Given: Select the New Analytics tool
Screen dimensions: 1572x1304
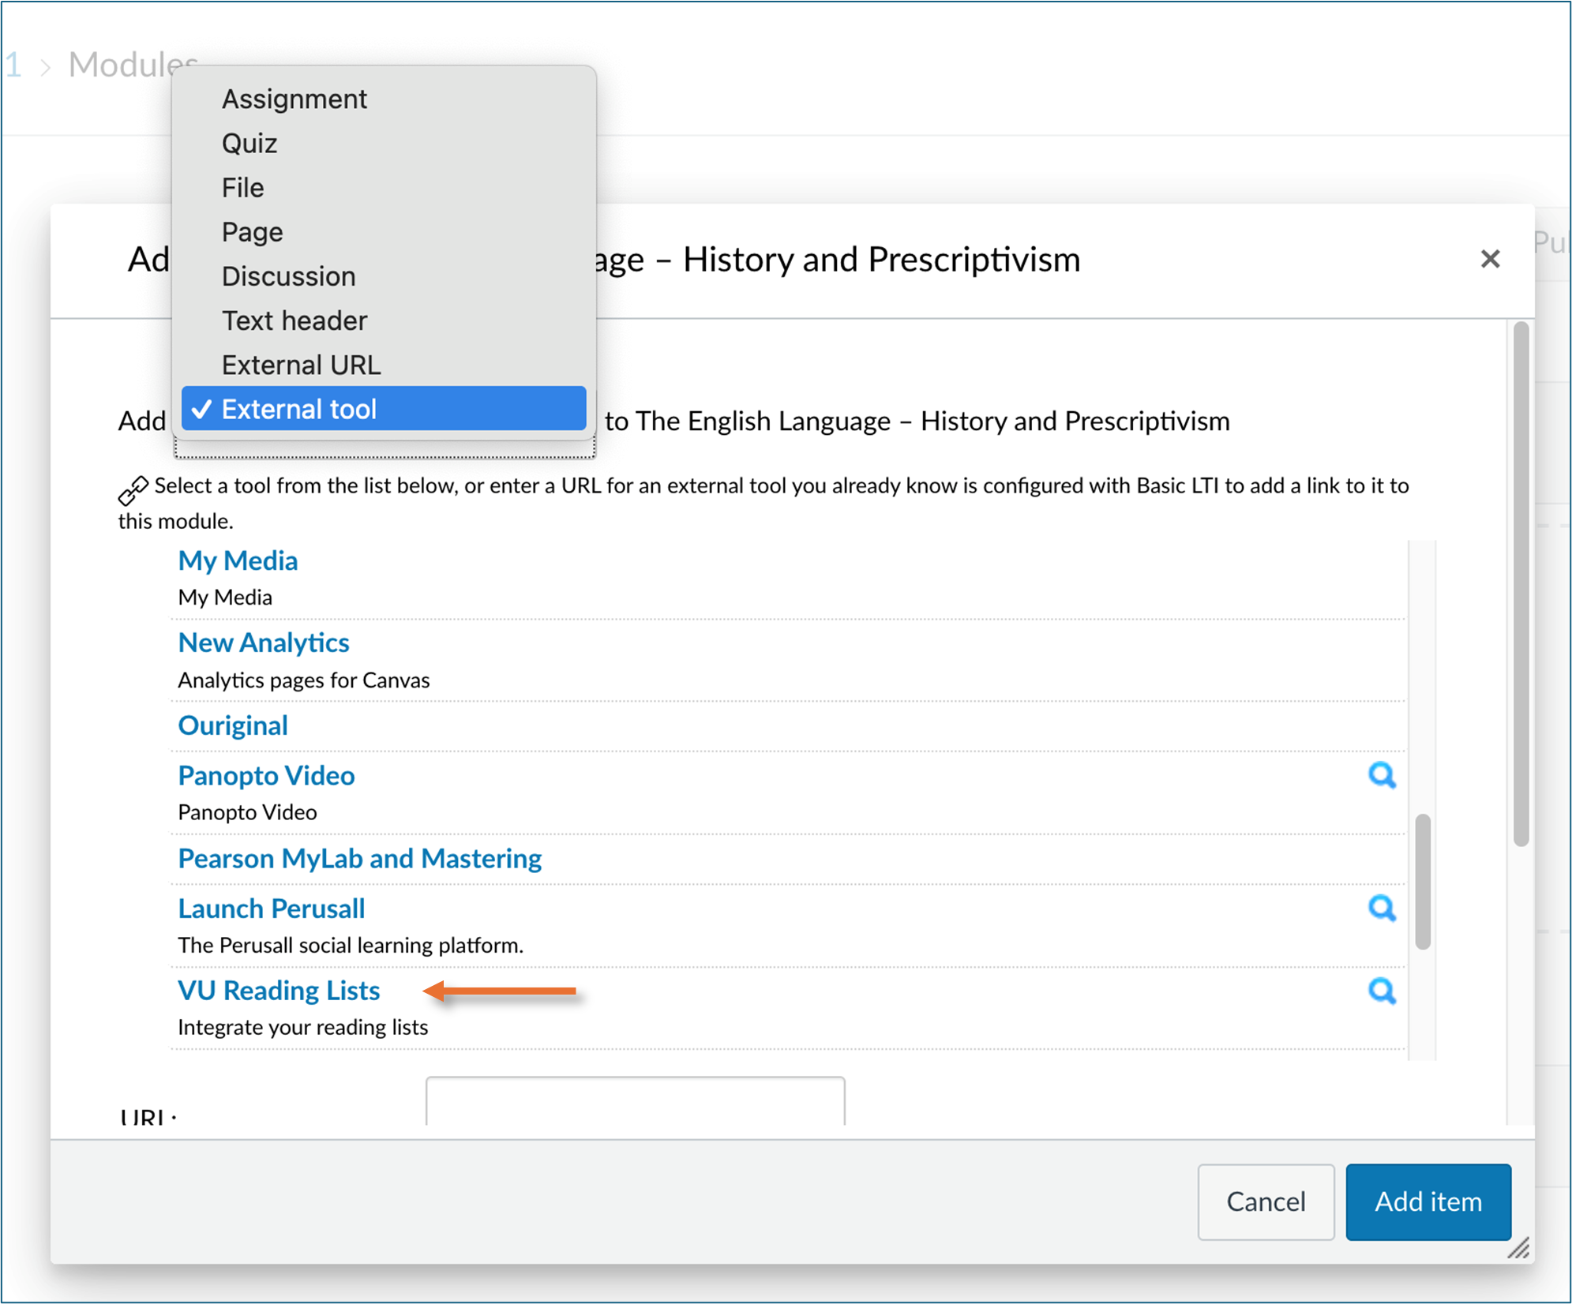Looking at the screenshot, I should [x=264, y=643].
